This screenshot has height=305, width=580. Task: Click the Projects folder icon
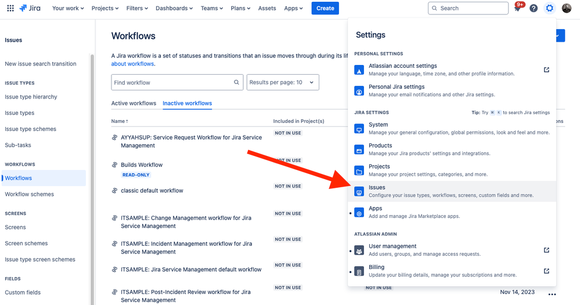point(359,170)
